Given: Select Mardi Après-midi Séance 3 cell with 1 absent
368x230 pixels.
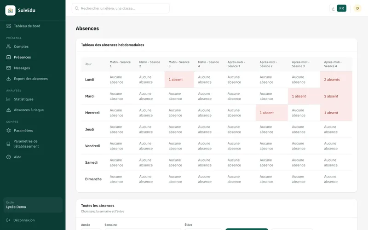Looking at the screenshot, I should [304, 96].
